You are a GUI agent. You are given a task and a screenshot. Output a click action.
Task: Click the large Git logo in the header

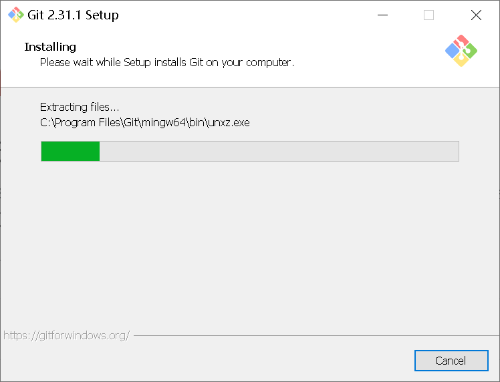pos(461,50)
